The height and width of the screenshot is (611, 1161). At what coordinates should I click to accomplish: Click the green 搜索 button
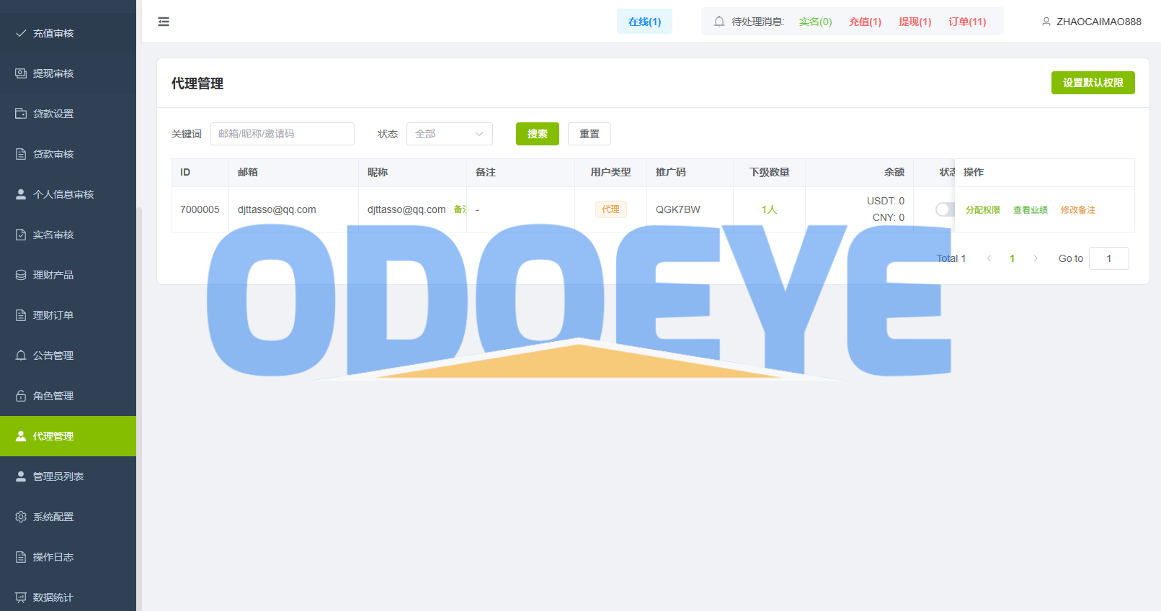537,134
